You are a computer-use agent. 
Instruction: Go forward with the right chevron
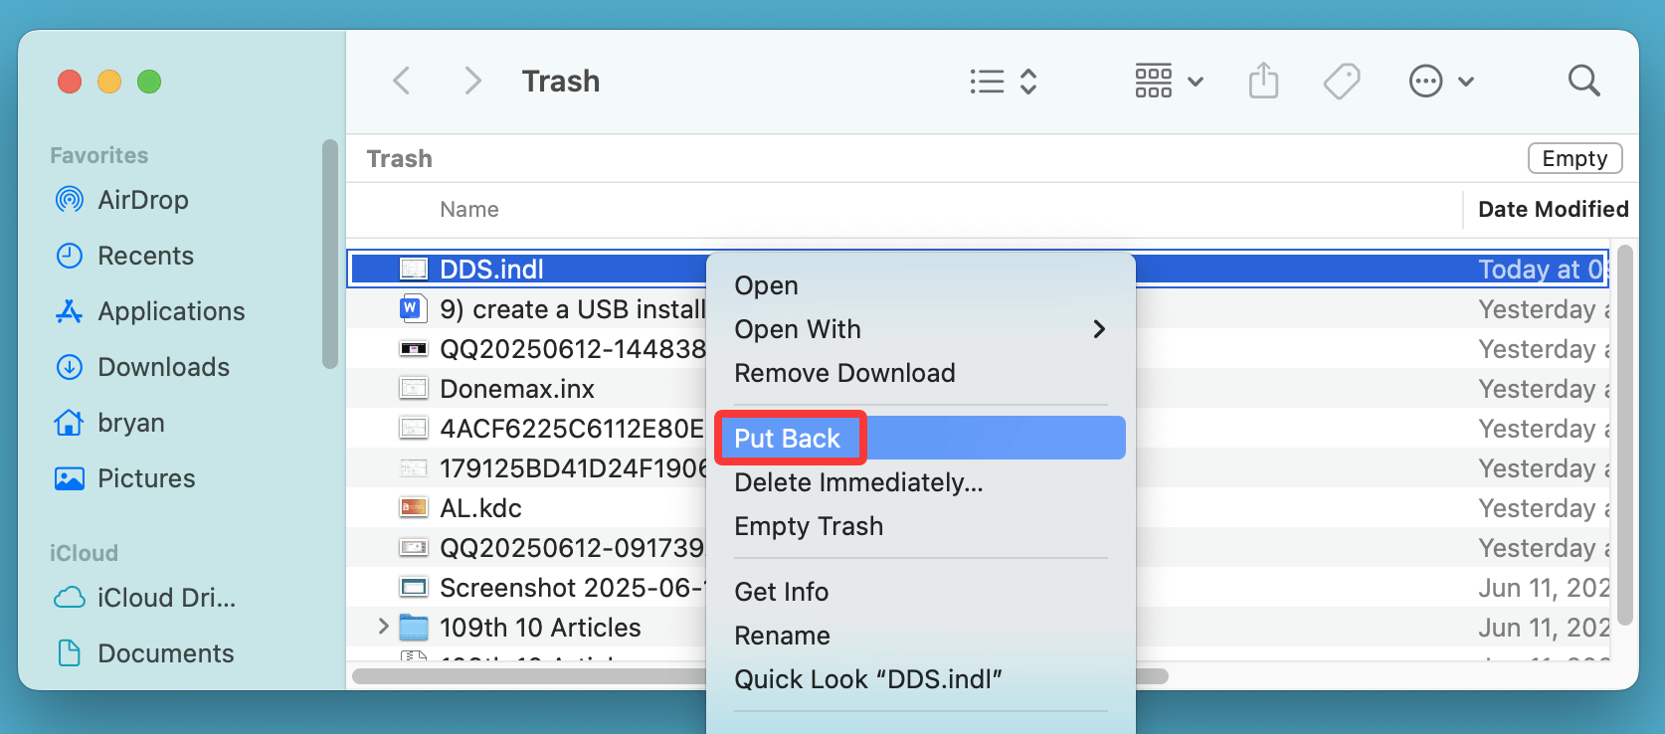pos(472,81)
